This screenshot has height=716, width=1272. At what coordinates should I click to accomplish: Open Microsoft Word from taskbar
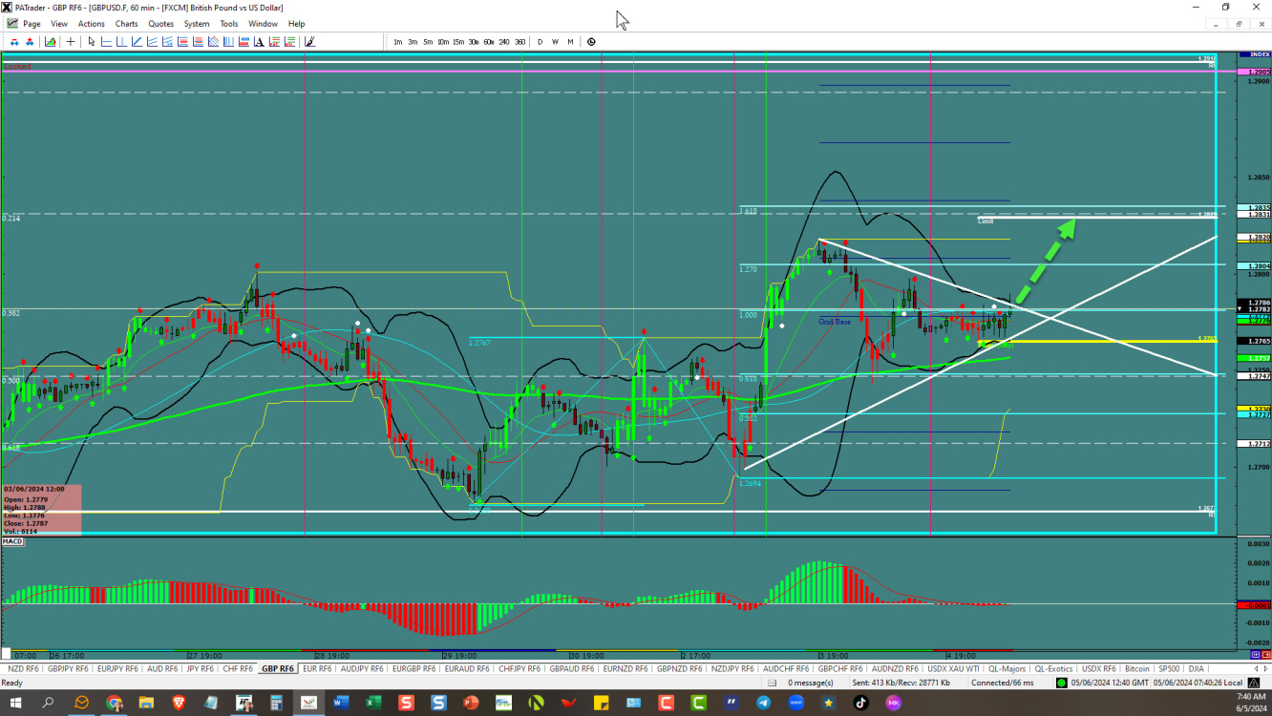341,703
